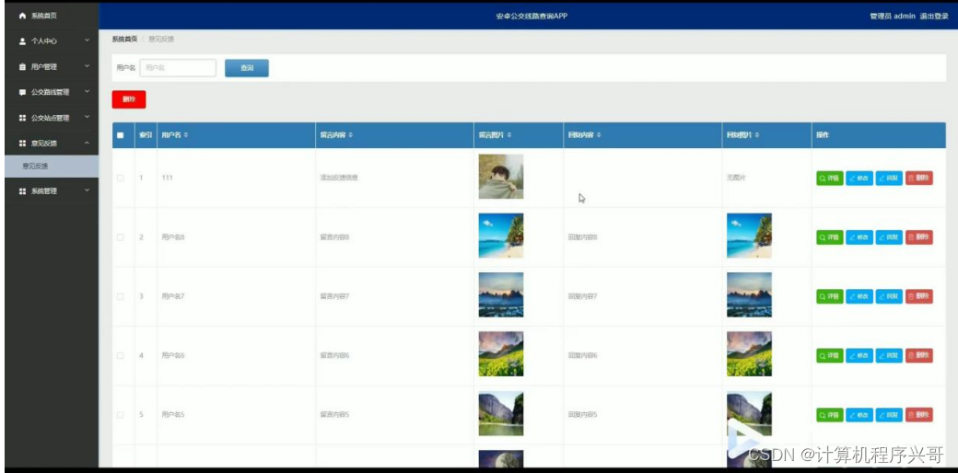Click 回复 for the 用户名8 row
Screen dimensions: 958x473
coord(889,237)
